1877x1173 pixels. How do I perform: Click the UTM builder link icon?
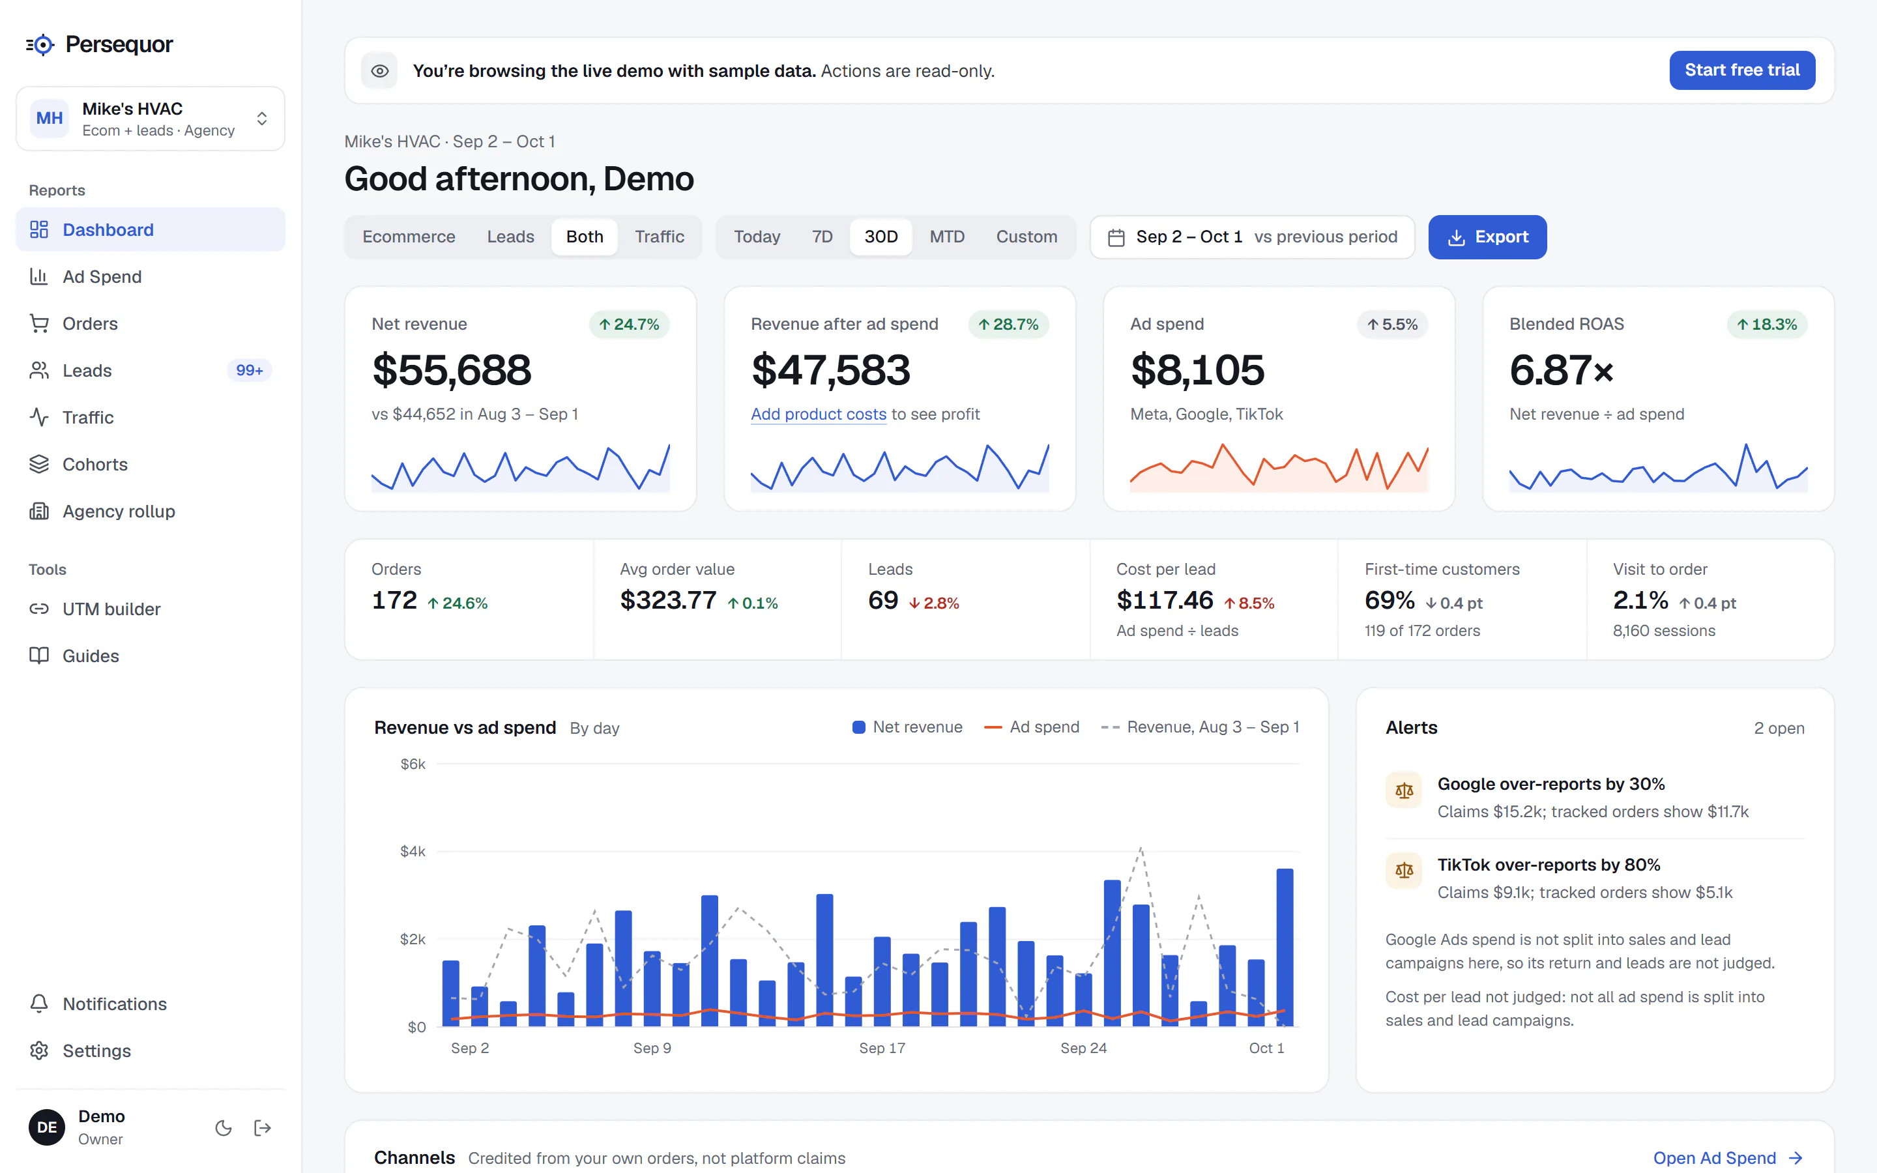tap(39, 609)
